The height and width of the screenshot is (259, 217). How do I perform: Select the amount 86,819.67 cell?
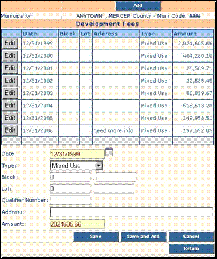[193, 93]
